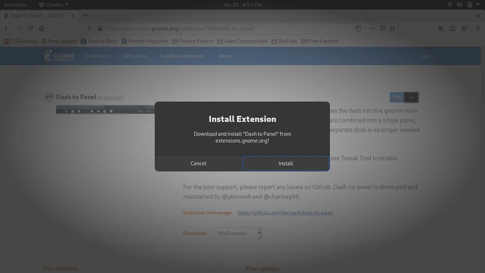
Task: Open the Firefox Library
Action: pos(441,28)
